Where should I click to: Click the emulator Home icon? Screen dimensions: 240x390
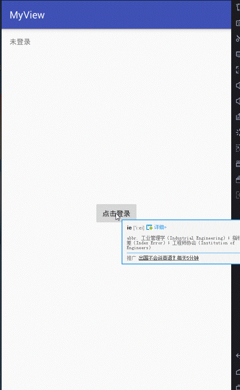(x=238, y=372)
